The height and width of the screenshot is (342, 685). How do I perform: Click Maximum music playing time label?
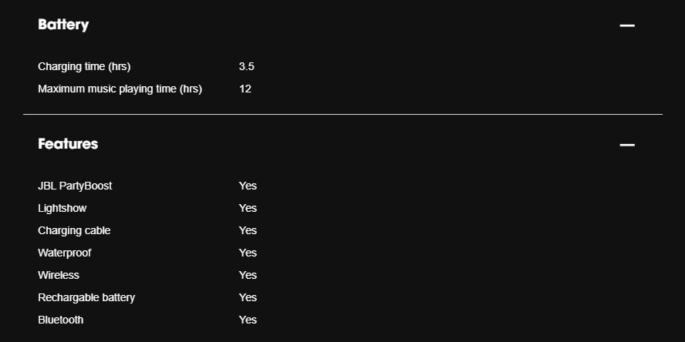click(120, 89)
